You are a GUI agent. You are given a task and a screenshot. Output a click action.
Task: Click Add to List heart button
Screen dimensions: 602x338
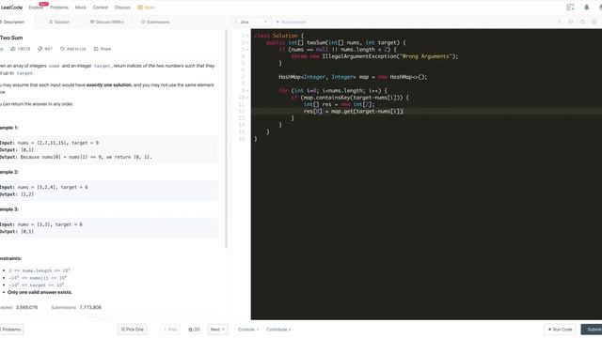(x=73, y=49)
